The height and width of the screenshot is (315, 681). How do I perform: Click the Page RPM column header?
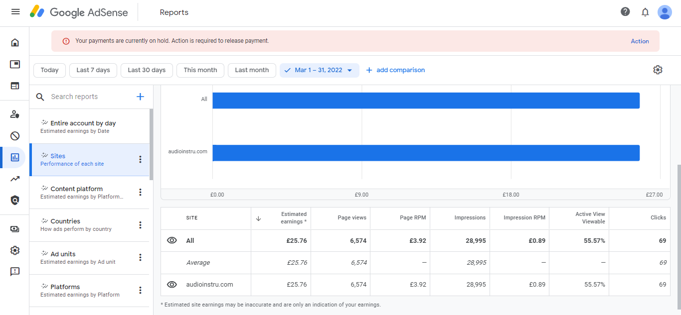[x=413, y=218]
